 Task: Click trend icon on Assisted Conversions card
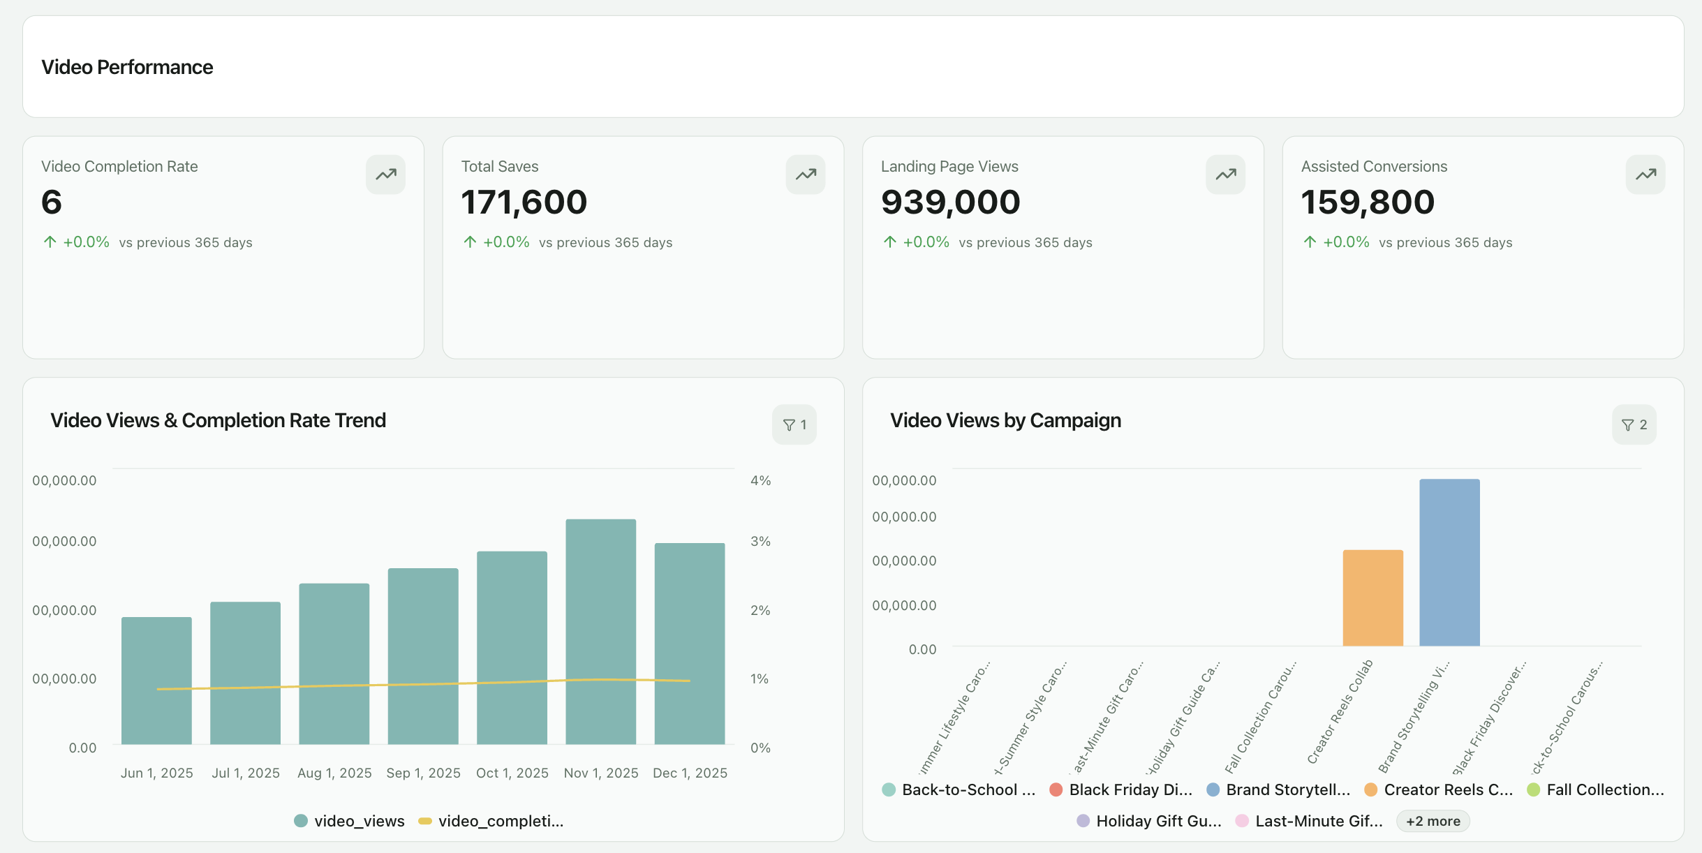1645,175
